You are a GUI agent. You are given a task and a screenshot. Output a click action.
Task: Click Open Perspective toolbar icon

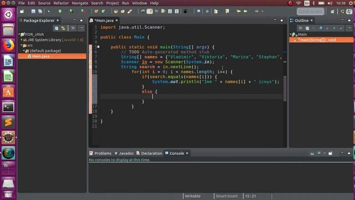pyautogui.click(x=332, y=11)
